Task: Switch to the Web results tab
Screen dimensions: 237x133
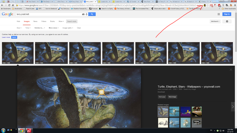Action: pyautogui.click(x=18, y=21)
